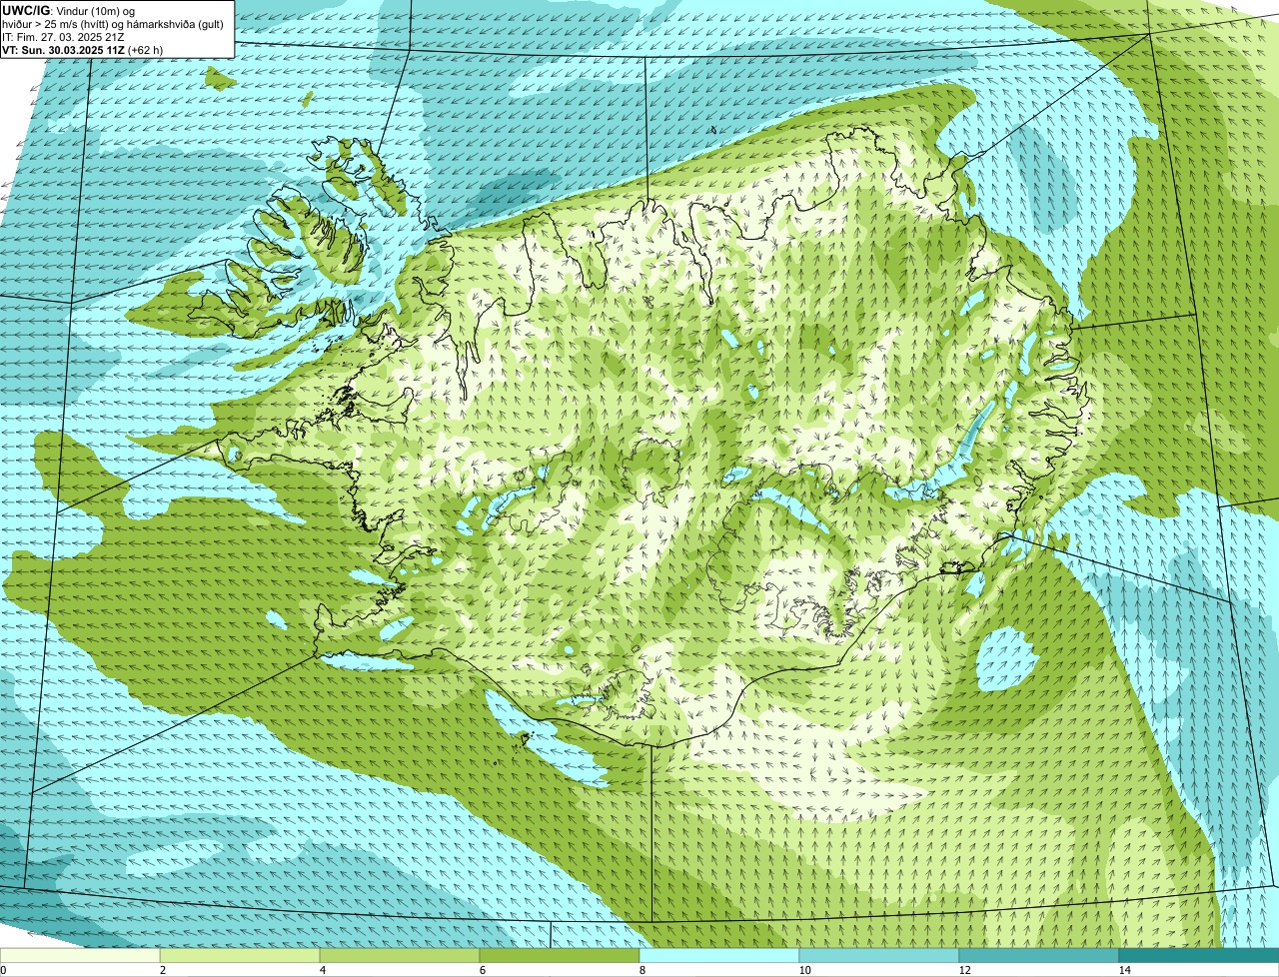1279x977 pixels.
Task: Click the '2' label on the color scale
Action: (x=162, y=970)
